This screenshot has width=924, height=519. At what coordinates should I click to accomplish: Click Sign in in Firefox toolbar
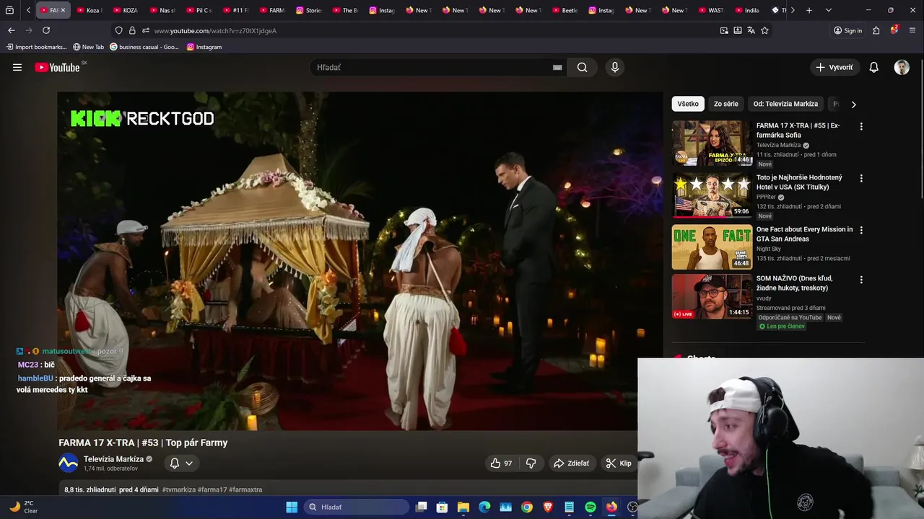pos(847,30)
